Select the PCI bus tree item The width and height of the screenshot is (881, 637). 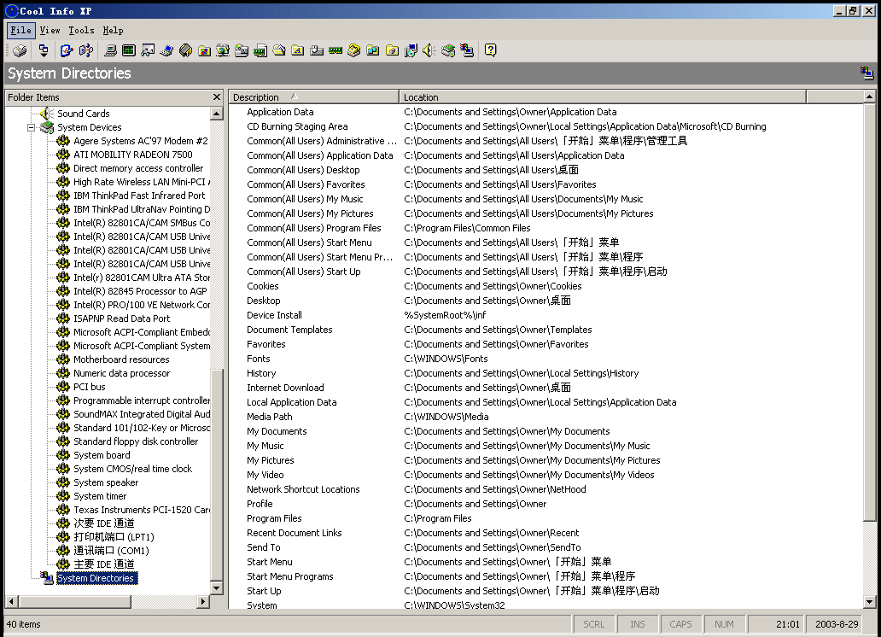tap(90, 387)
